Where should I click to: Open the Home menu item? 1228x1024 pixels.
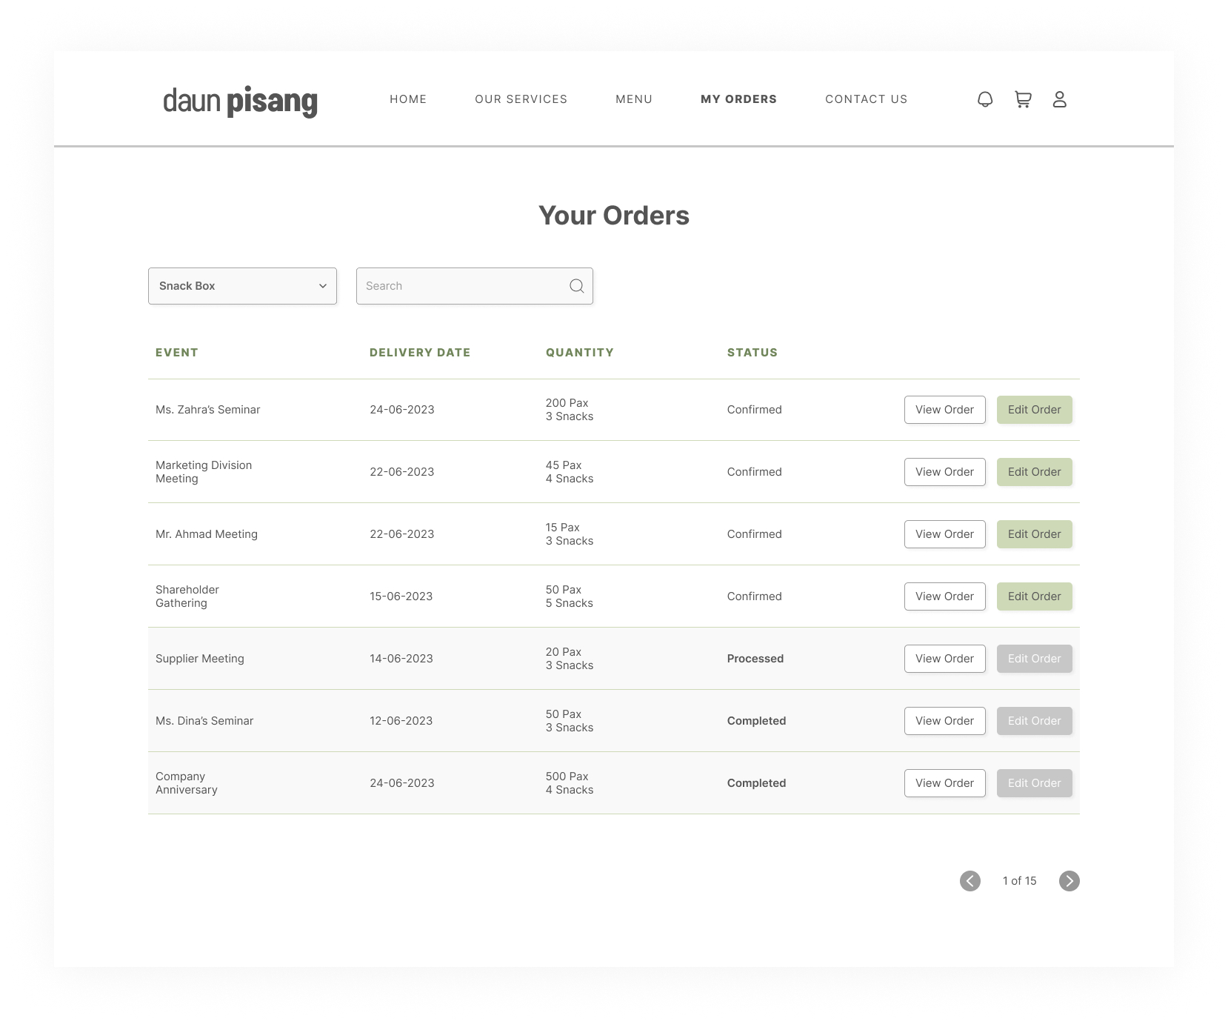[x=408, y=99]
